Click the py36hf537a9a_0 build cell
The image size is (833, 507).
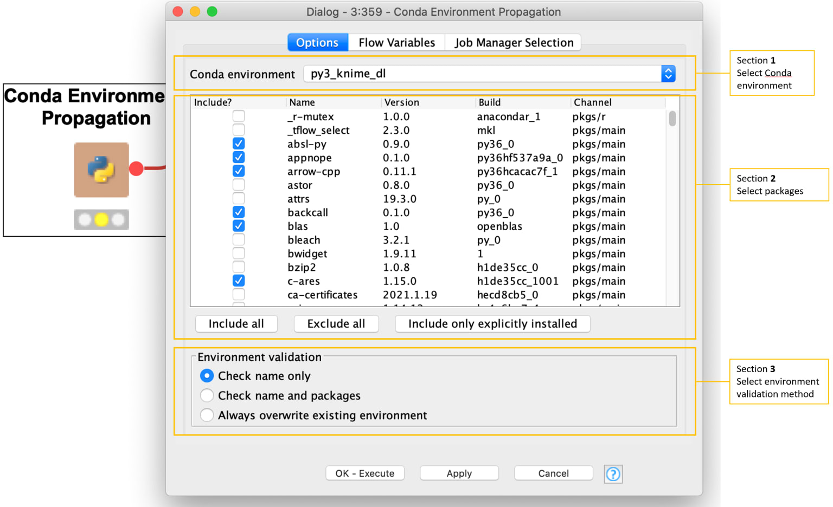(x=520, y=158)
